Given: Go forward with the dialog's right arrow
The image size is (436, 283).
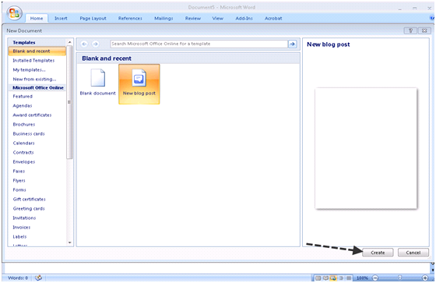Looking at the screenshot, I should 95,44.
